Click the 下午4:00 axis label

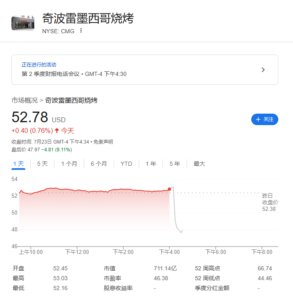[169, 252]
